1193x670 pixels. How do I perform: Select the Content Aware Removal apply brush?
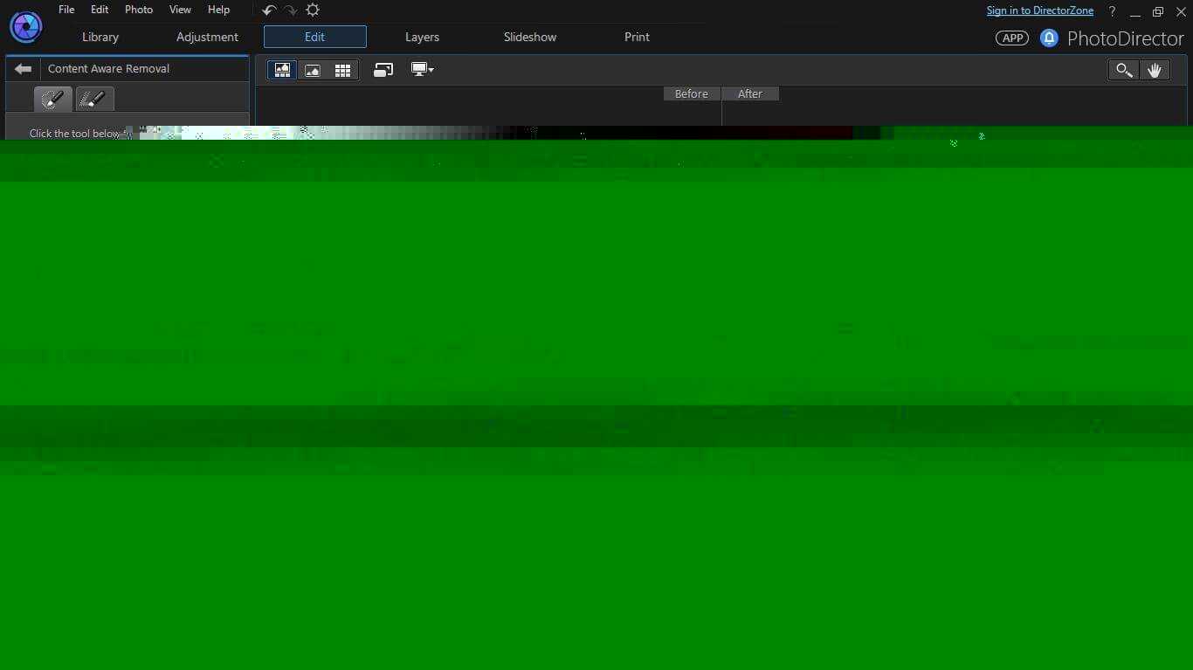point(52,99)
